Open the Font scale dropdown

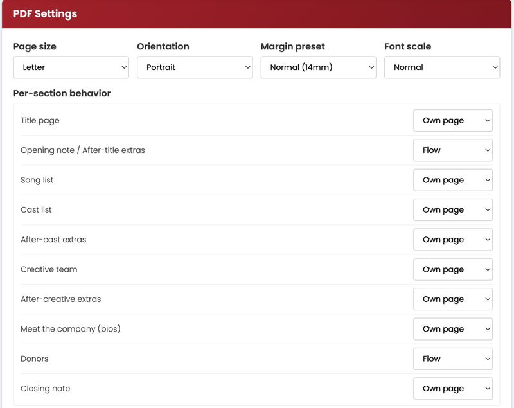[x=442, y=67]
